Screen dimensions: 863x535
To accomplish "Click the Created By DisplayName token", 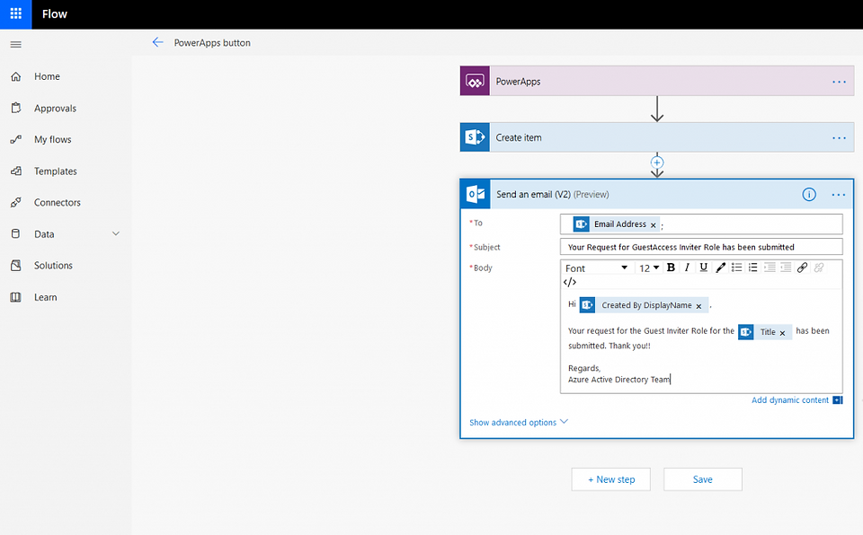I will point(644,305).
